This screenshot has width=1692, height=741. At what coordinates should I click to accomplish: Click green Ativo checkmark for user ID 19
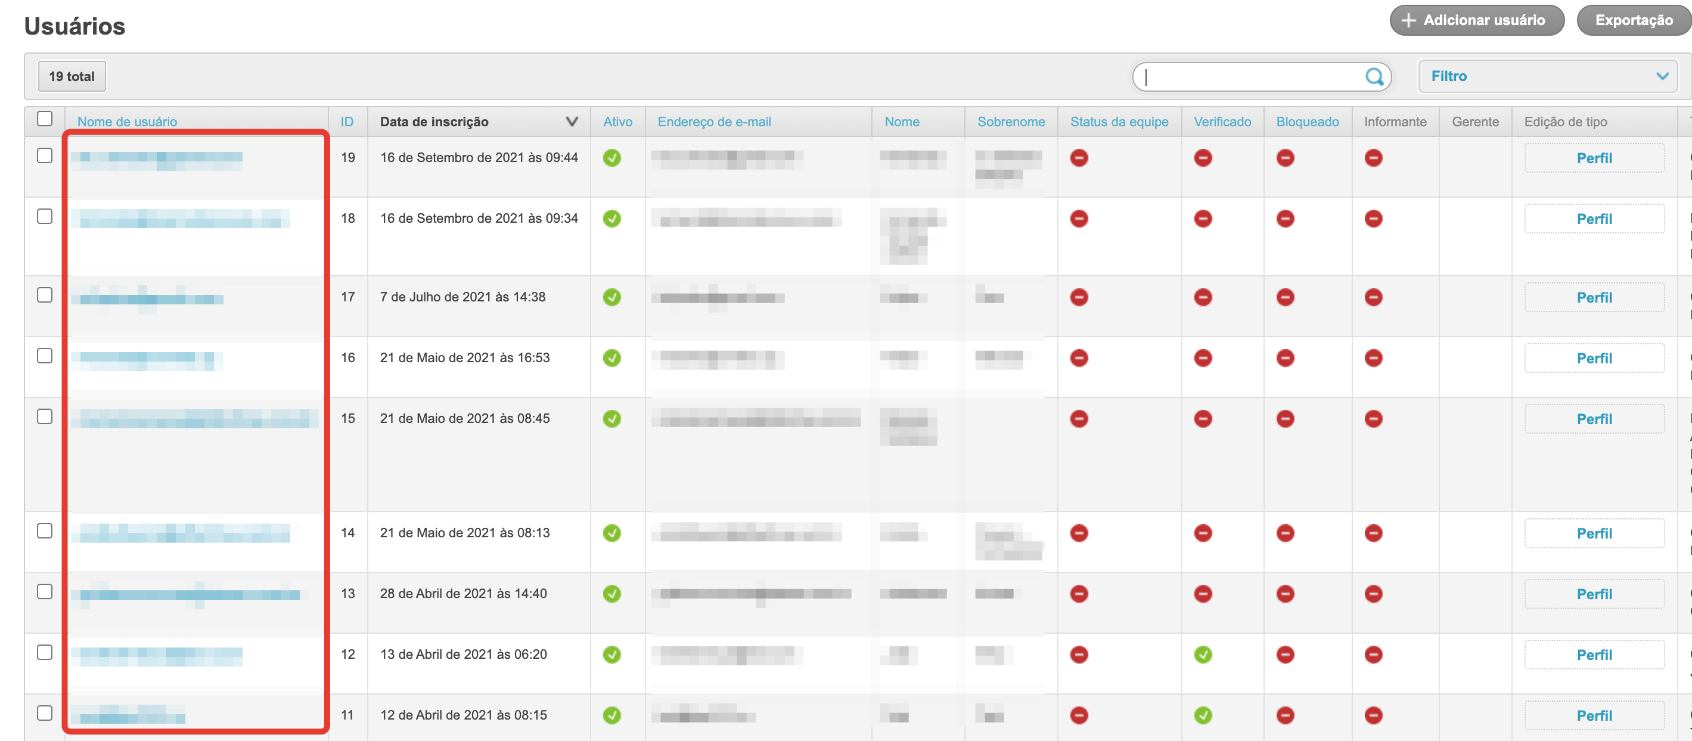pos(611,158)
